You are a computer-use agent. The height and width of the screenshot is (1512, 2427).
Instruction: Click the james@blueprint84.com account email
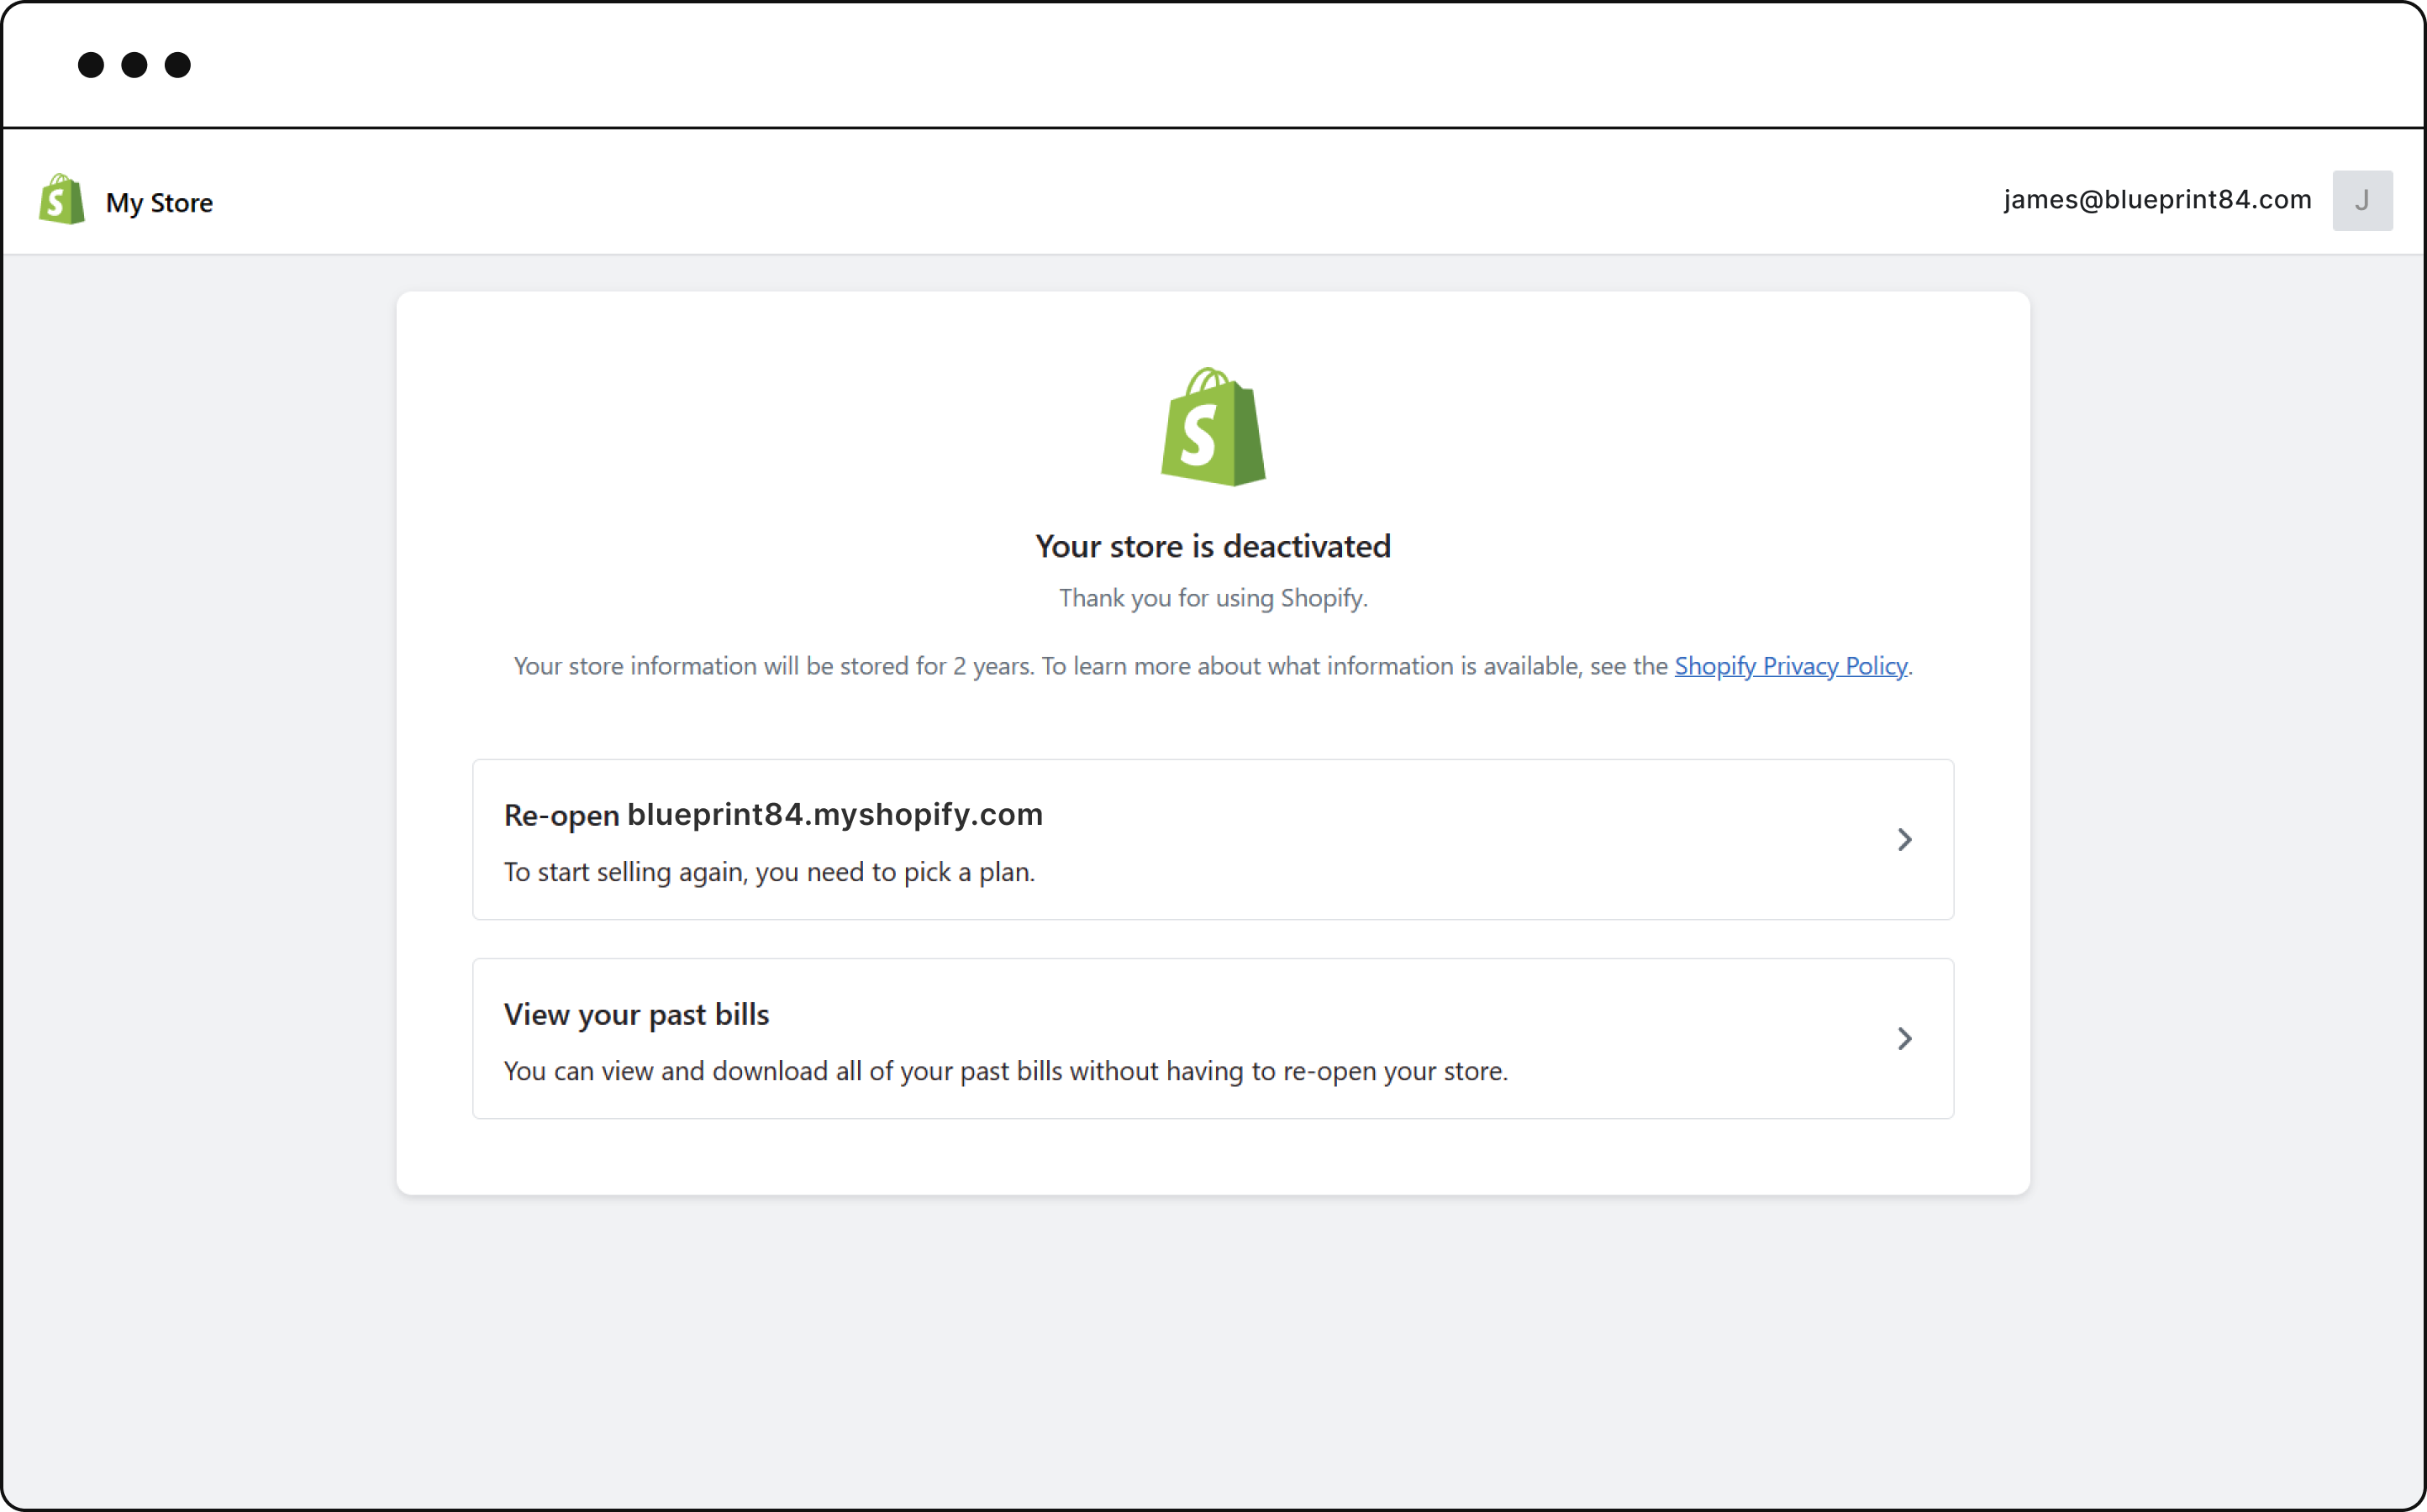[2157, 200]
